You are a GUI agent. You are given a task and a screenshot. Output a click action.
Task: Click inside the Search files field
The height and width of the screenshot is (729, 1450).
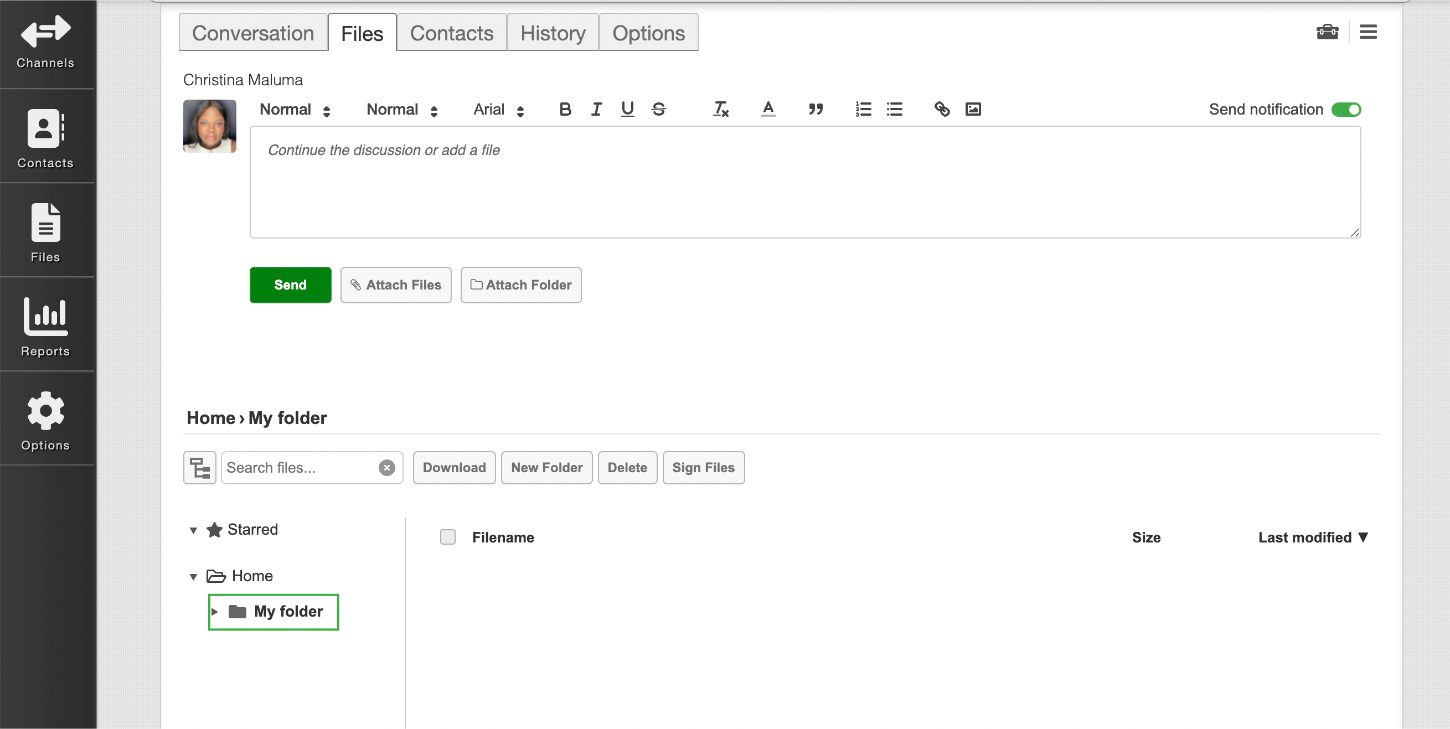click(298, 467)
